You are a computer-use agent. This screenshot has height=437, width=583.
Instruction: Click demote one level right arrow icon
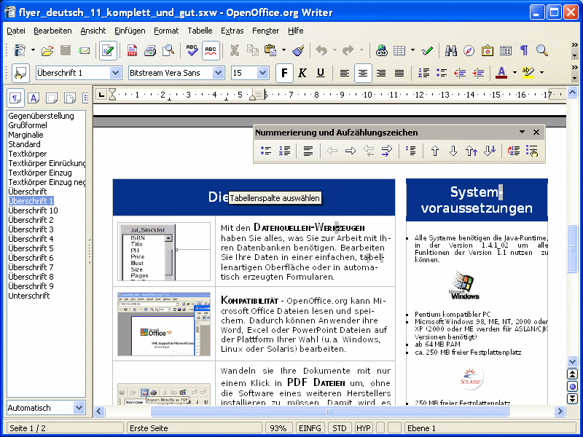click(x=351, y=151)
